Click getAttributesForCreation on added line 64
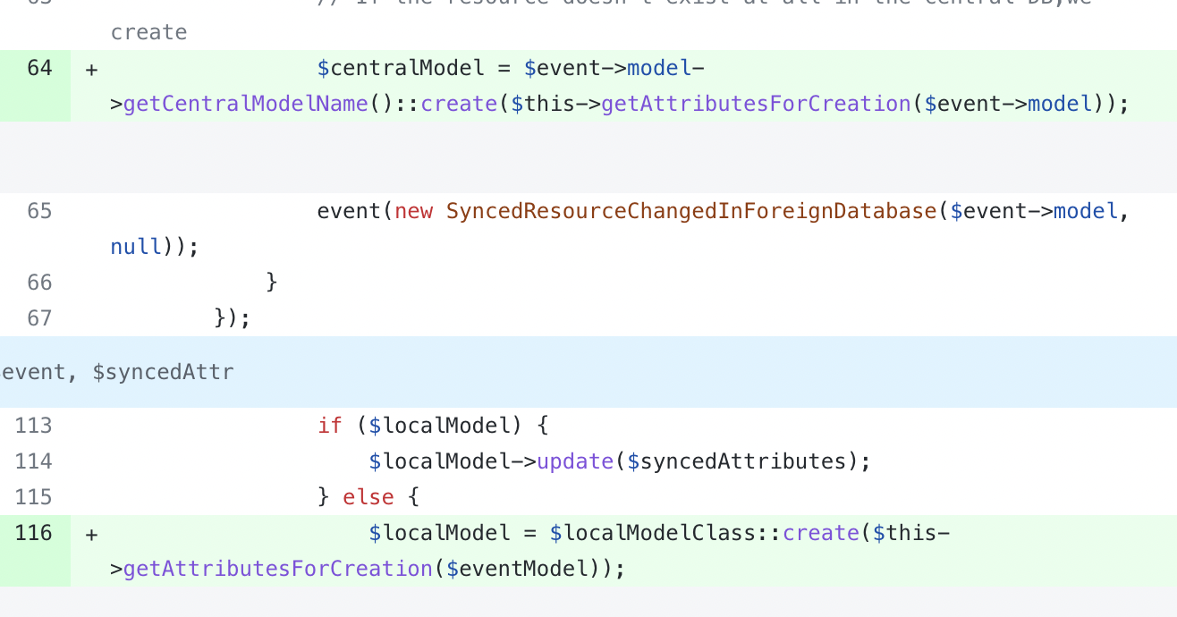The height and width of the screenshot is (617, 1177). pos(756,104)
